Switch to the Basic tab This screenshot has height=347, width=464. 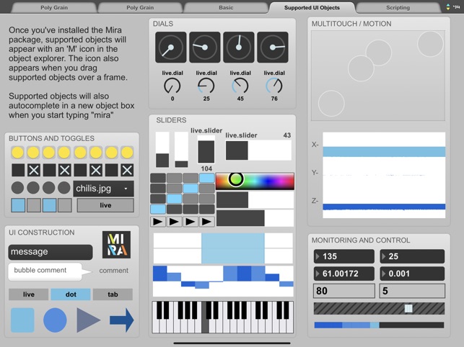[x=226, y=8]
